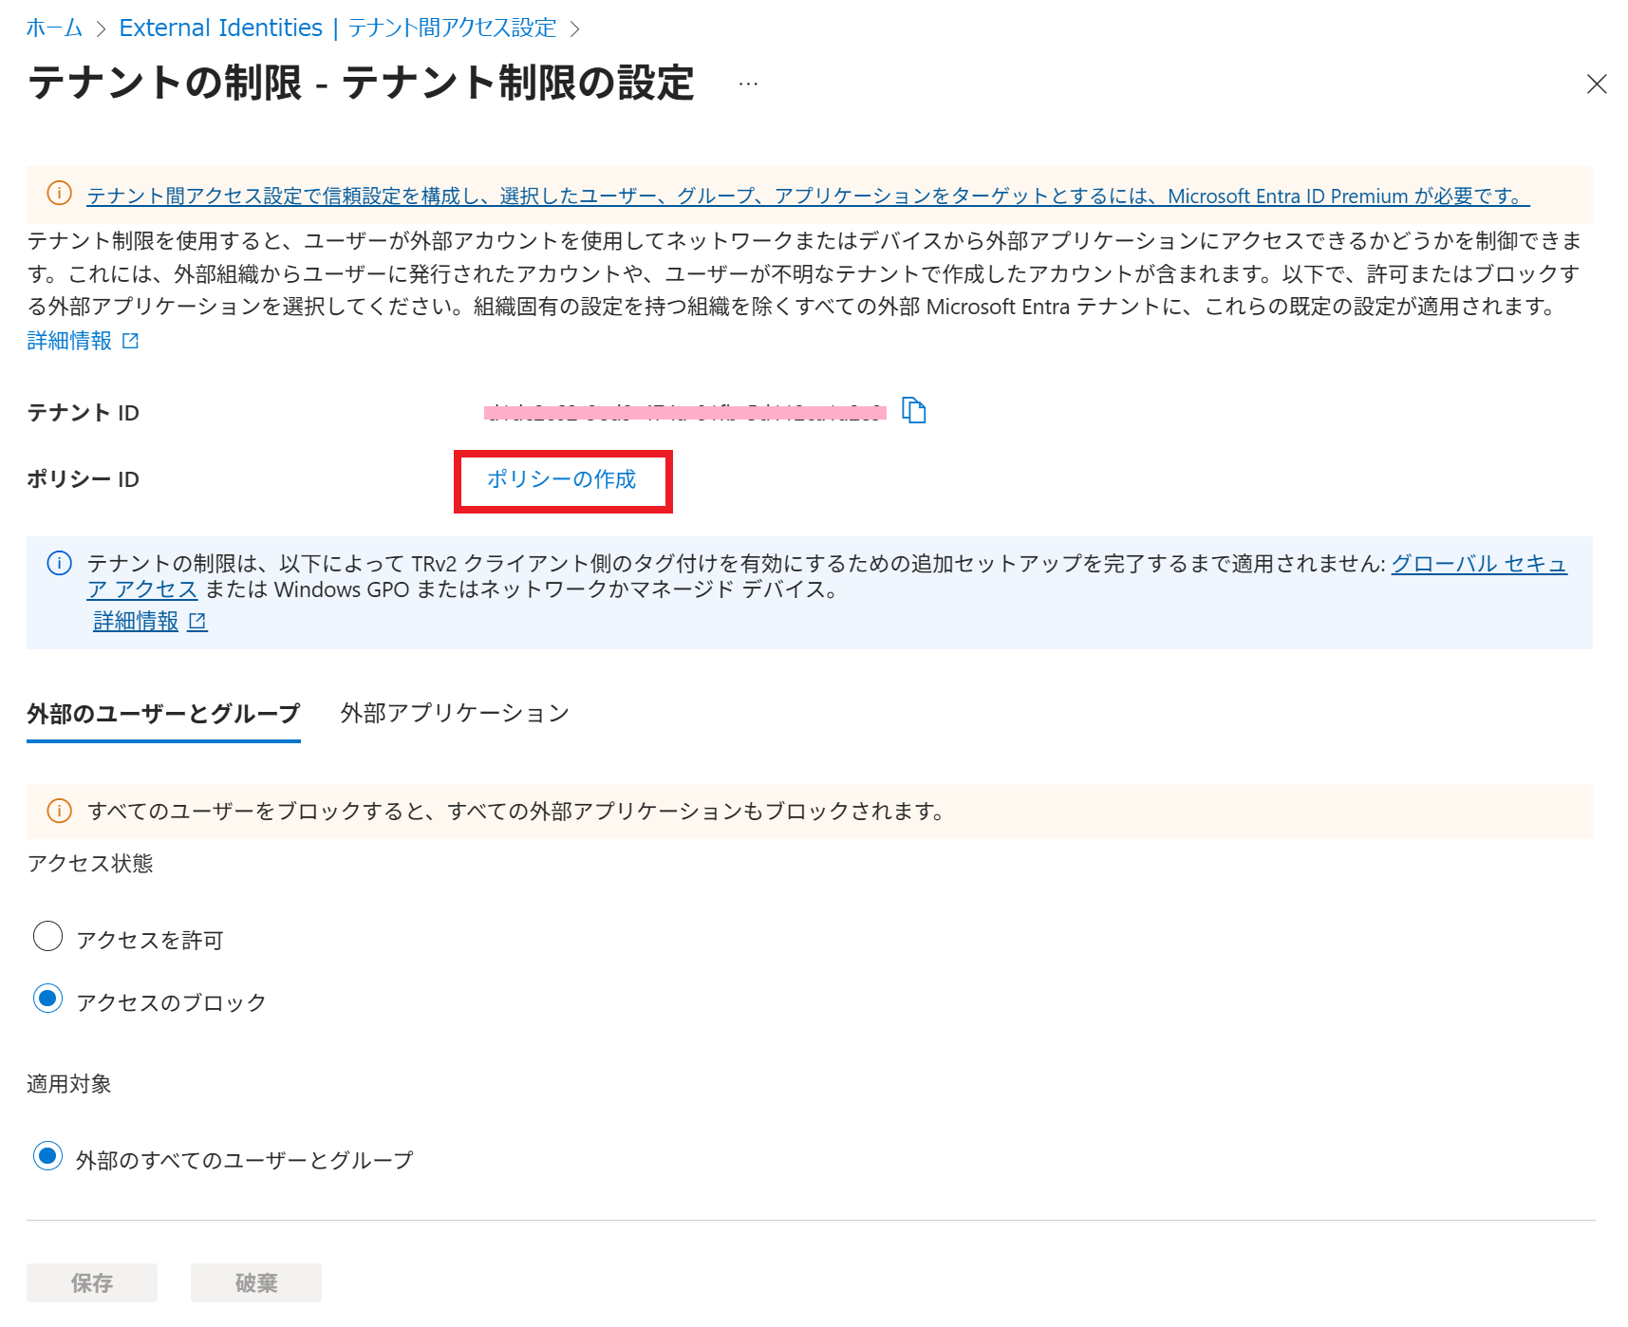Select 外部のすべてのユーザーとグループ option
This screenshot has height=1327, width=1628.
click(47, 1156)
